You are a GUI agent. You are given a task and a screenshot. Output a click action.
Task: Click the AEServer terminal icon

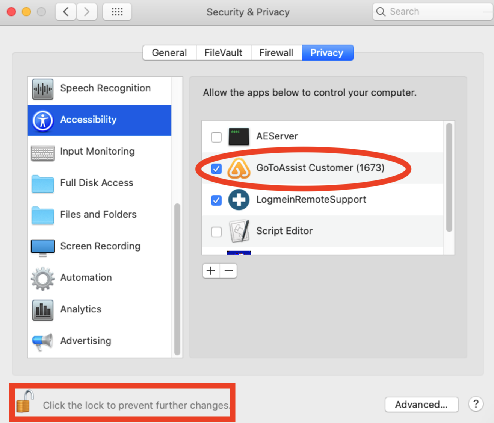pyautogui.click(x=239, y=136)
